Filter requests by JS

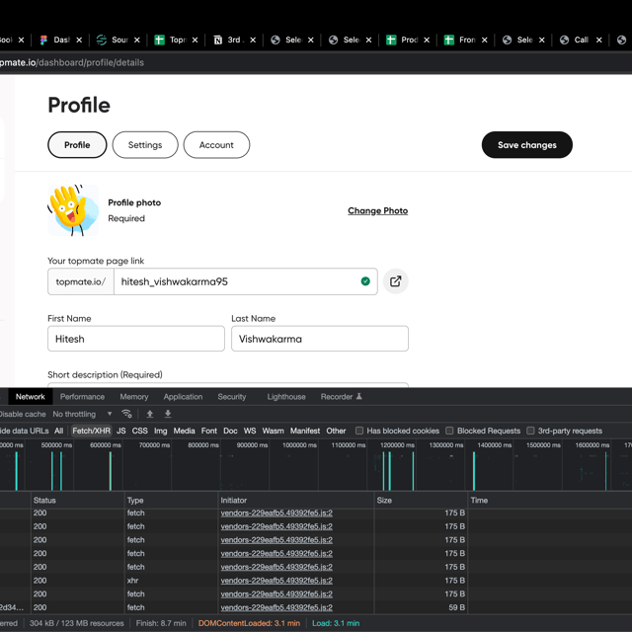120,431
